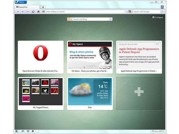Open Google search engine selector dropdown
Viewport: 179px width, 134px height.
point(130,12)
